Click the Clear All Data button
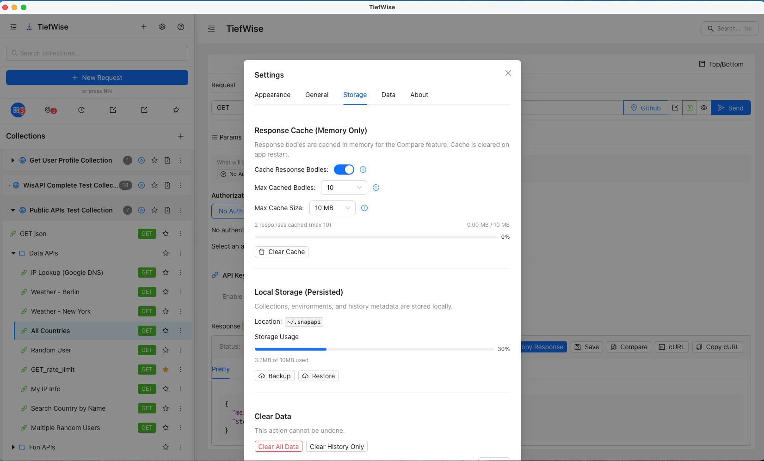764x461 pixels. [278, 447]
